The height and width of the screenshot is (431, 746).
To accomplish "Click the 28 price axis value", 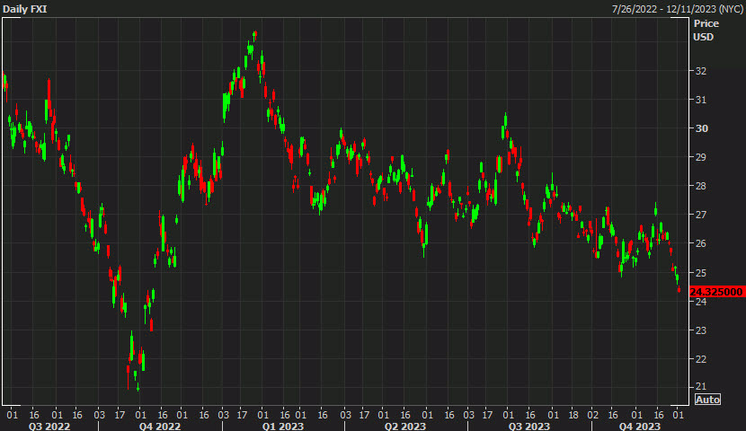I will pos(701,186).
